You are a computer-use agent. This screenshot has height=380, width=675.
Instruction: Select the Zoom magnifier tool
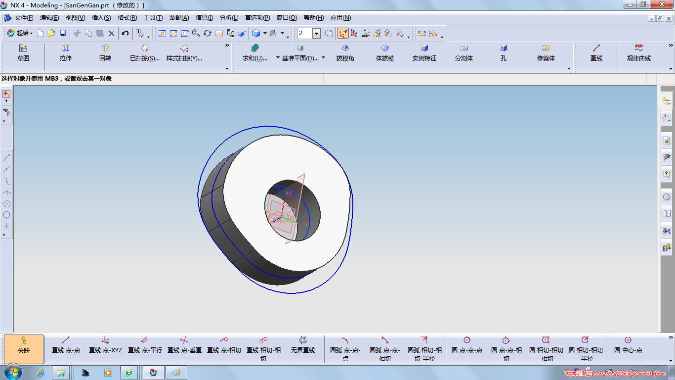pyautogui.click(x=196, y=33)
